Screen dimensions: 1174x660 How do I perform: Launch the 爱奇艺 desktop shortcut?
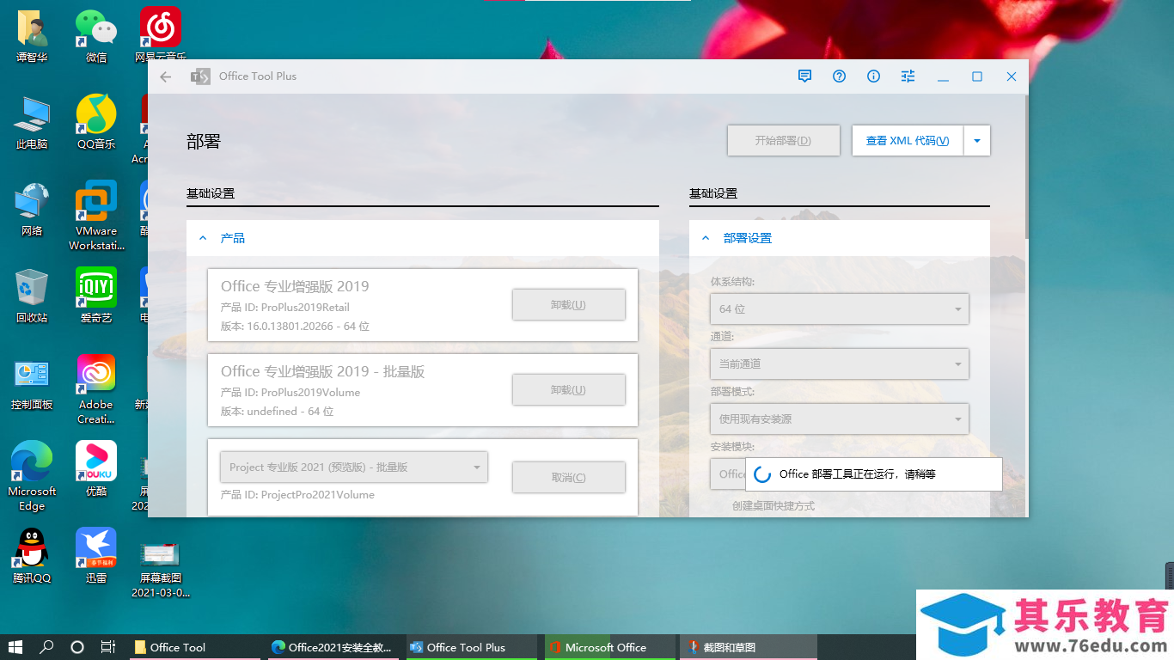coord(96,296)
